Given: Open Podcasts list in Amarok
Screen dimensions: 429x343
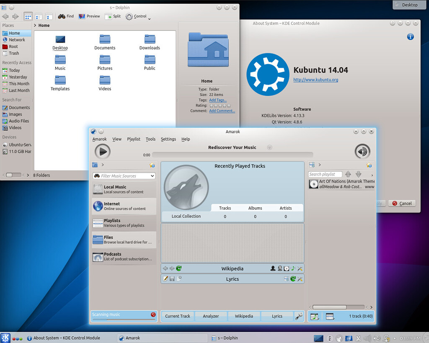Looking at the screenshot, I should point(124,256).
